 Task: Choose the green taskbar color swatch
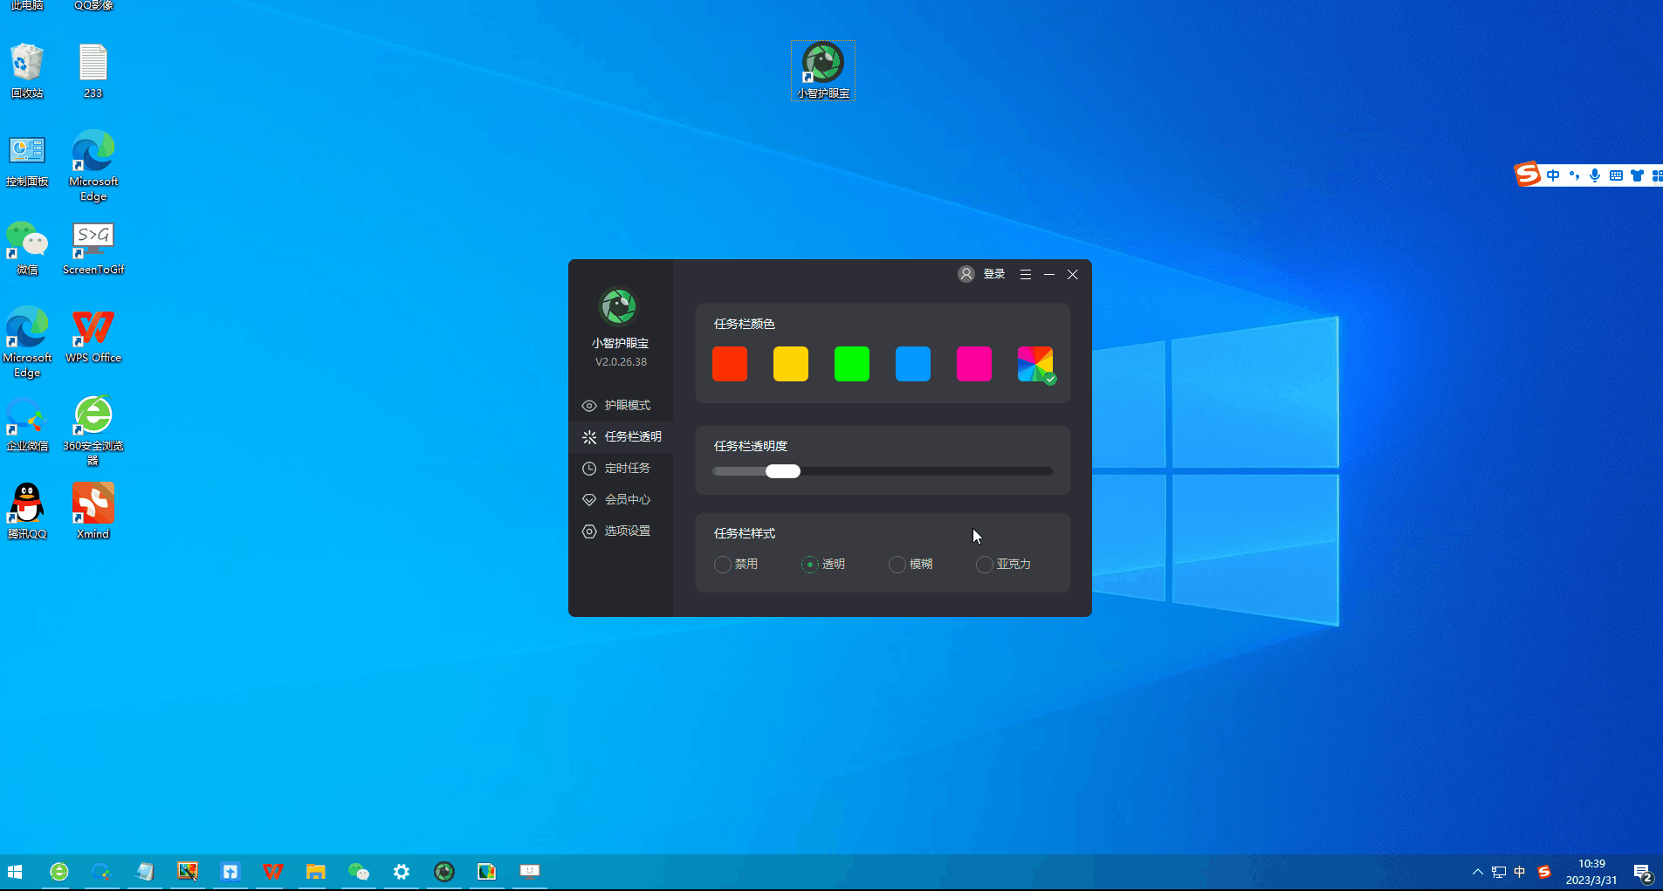pos(852,364)
